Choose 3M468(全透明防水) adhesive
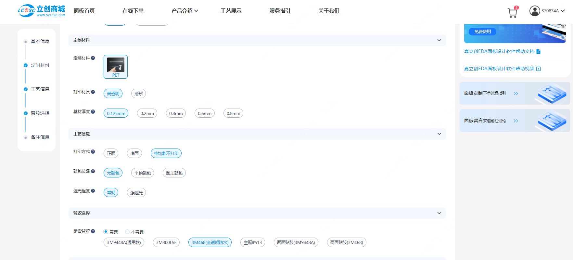 tap(210, 242)
